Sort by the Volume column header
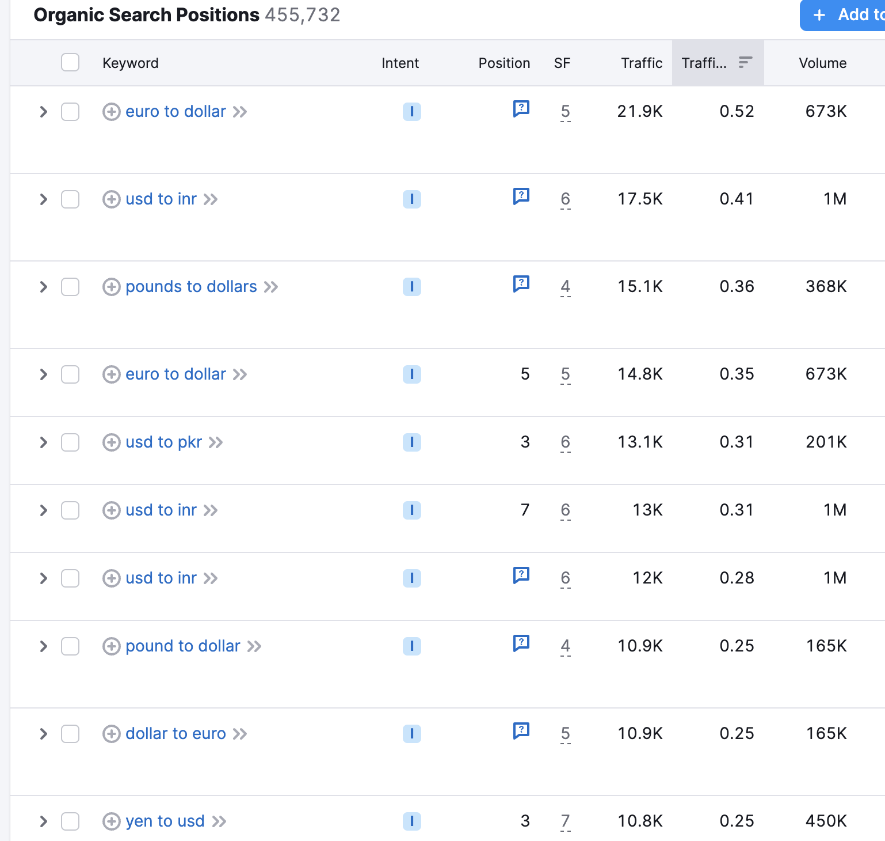Screen dimensions: 885x841 point(822,63)
